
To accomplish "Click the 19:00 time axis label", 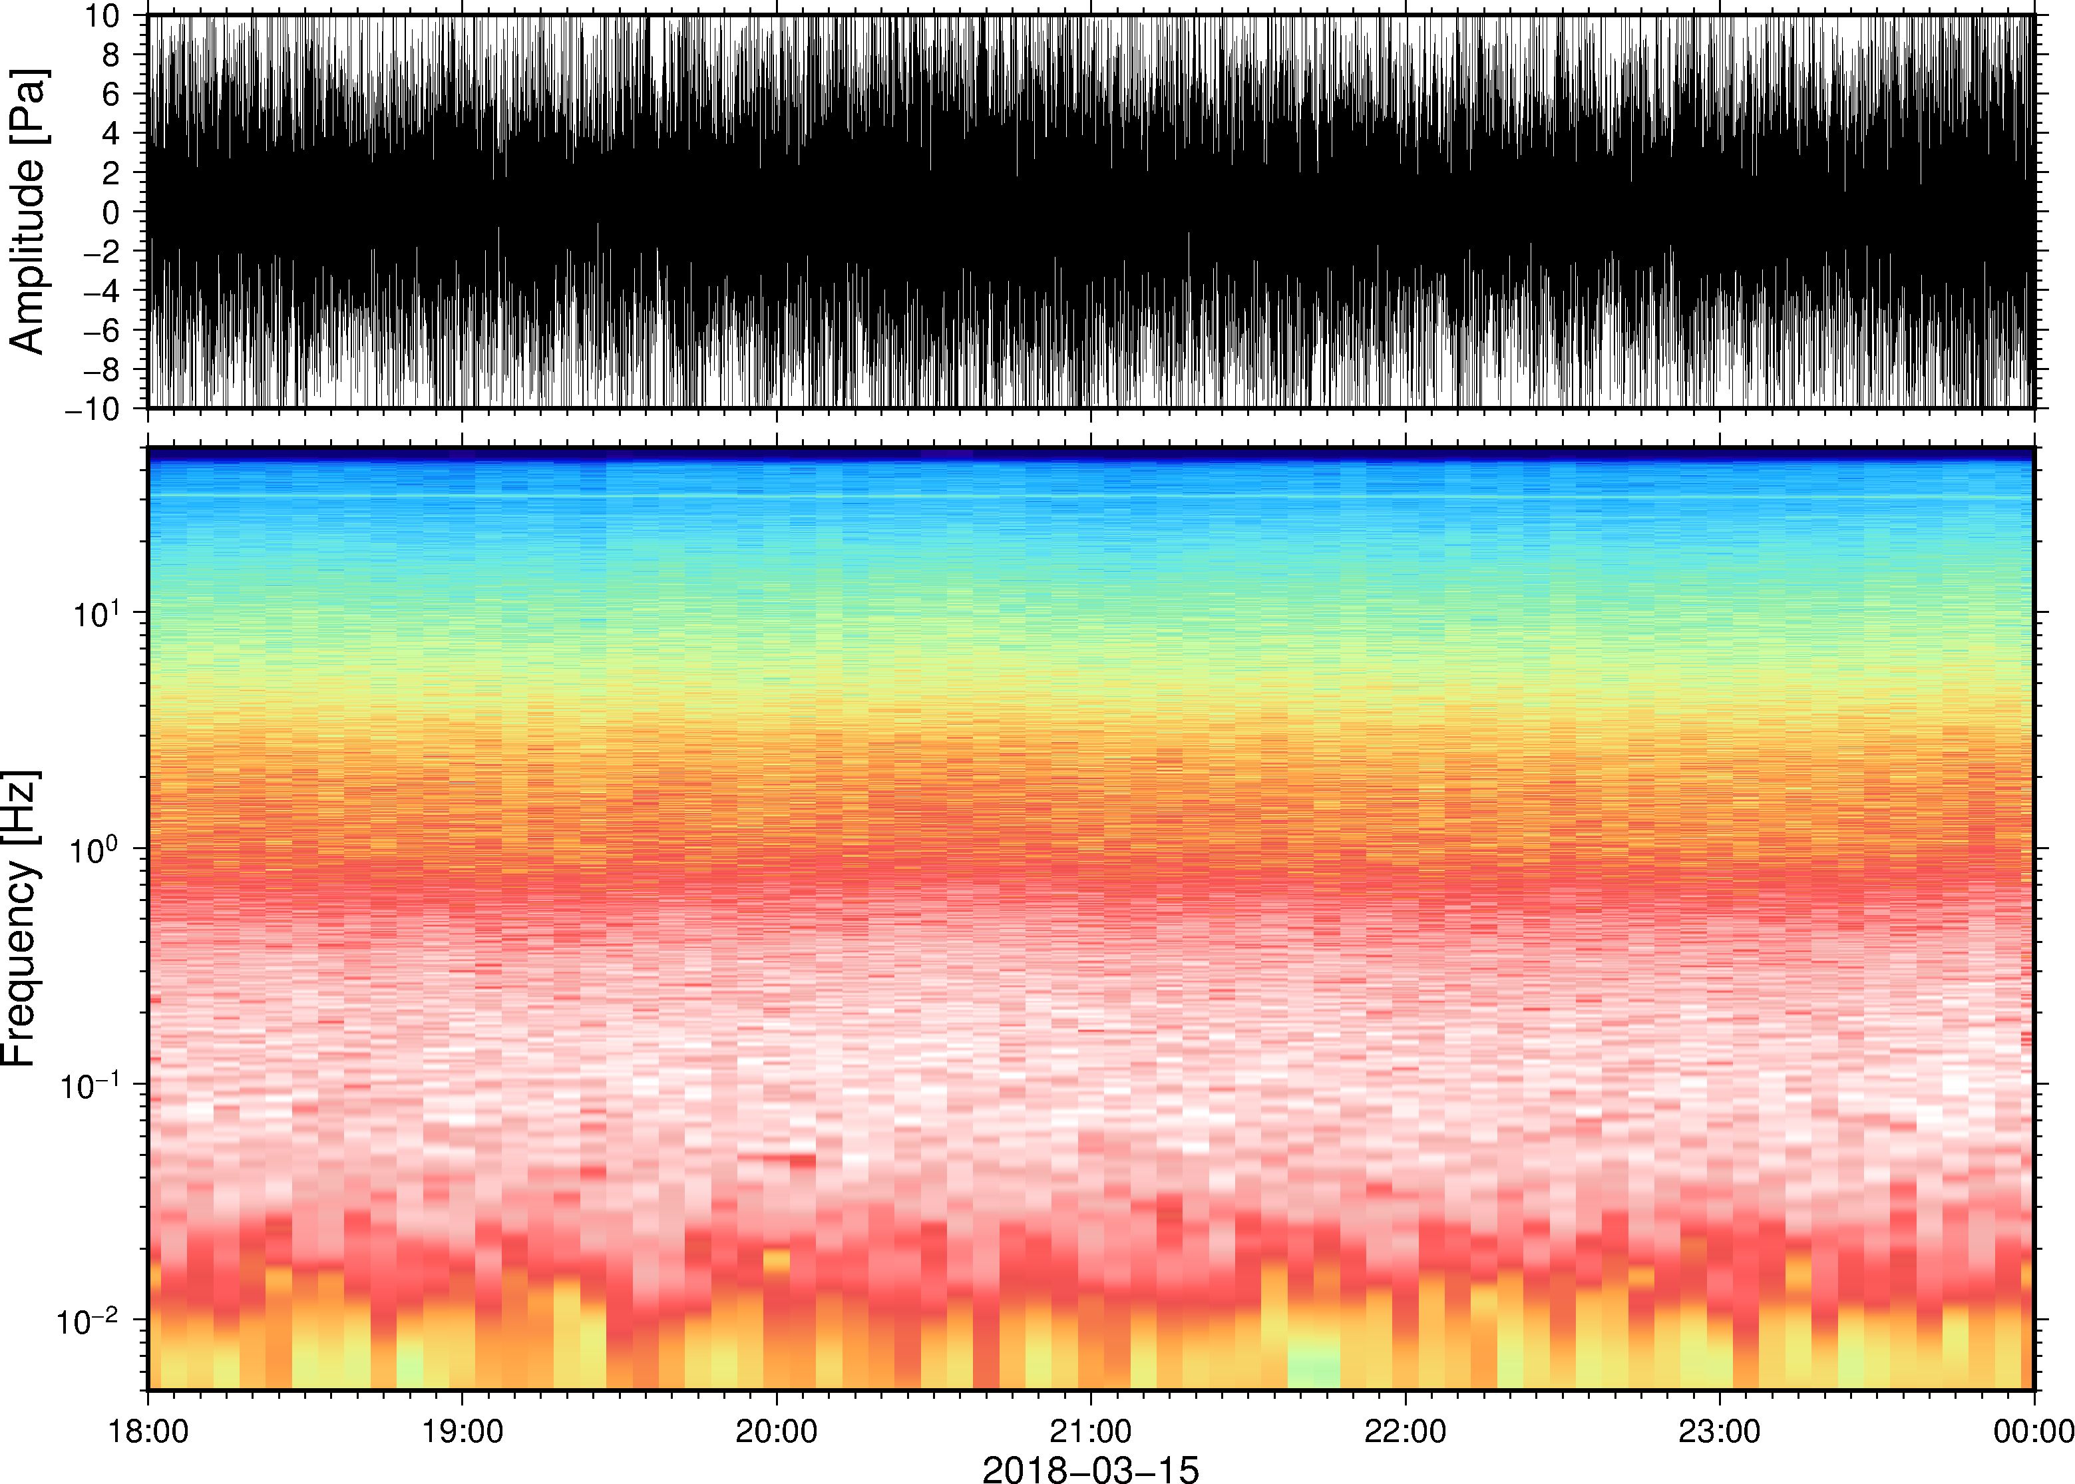I will click(463, 1432).
